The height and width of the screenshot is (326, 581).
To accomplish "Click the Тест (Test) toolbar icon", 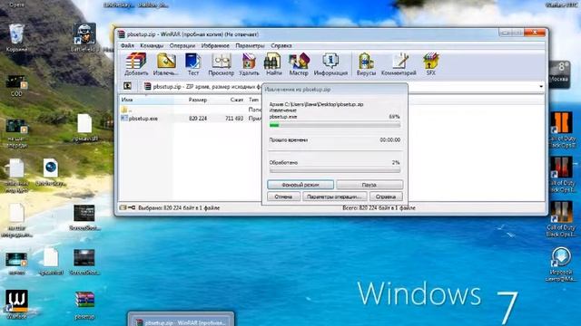I will tap(192, 64).
